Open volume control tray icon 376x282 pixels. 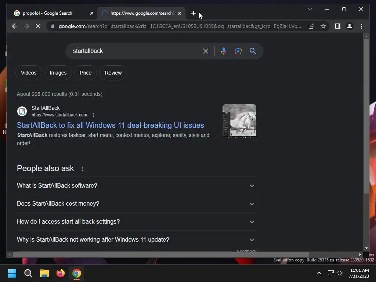coord(339,273)
